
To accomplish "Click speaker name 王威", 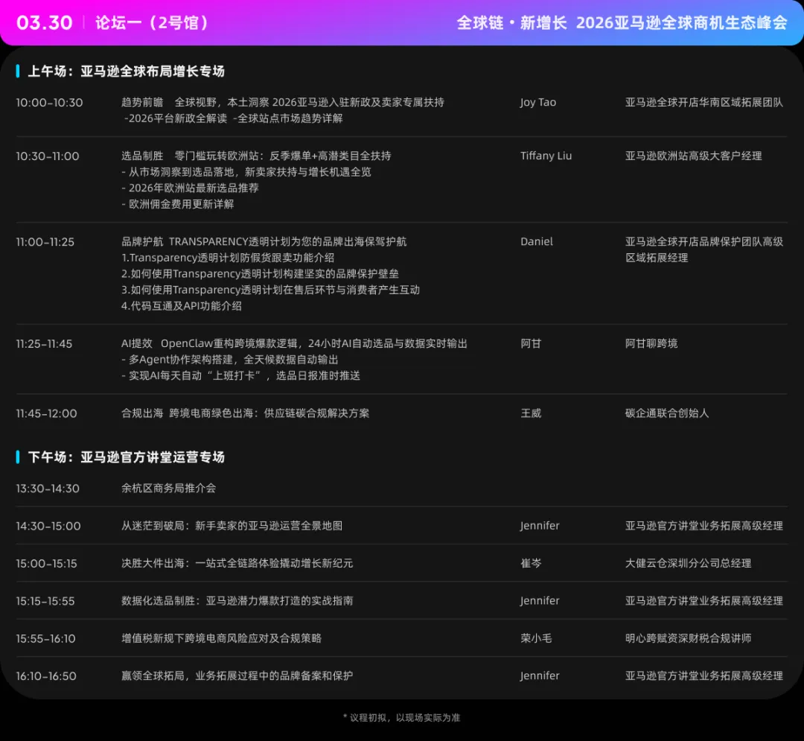I will (x=531, y=413).
